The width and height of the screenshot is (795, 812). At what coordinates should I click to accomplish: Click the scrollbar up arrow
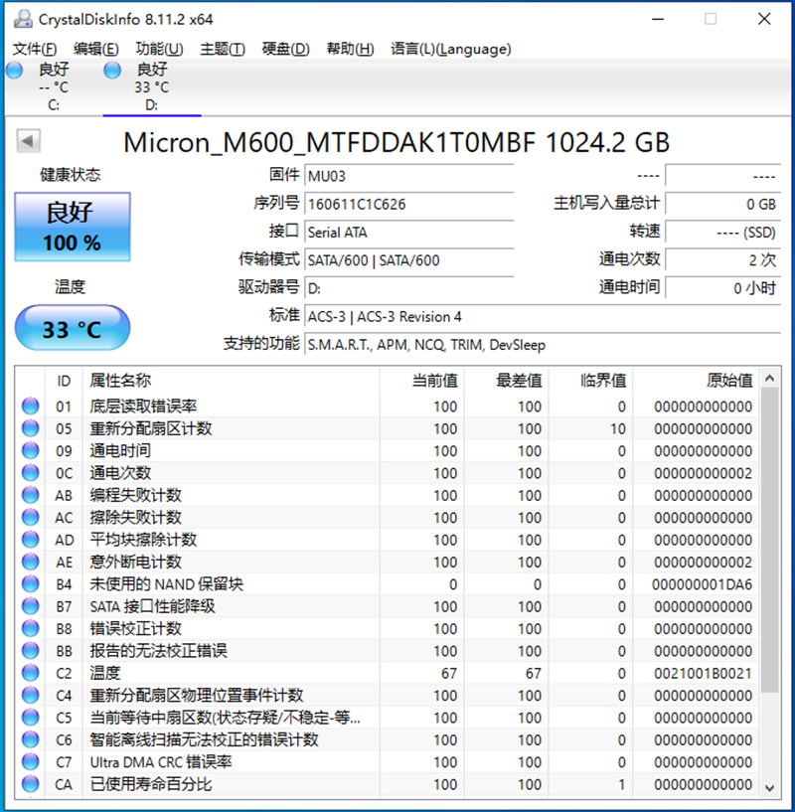coord(770,379)
